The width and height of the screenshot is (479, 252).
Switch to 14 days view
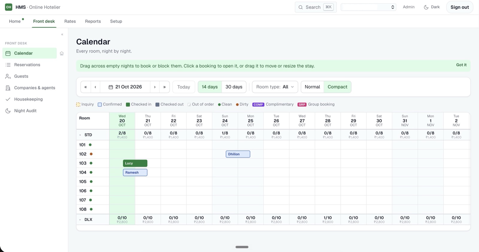point(210,87)
